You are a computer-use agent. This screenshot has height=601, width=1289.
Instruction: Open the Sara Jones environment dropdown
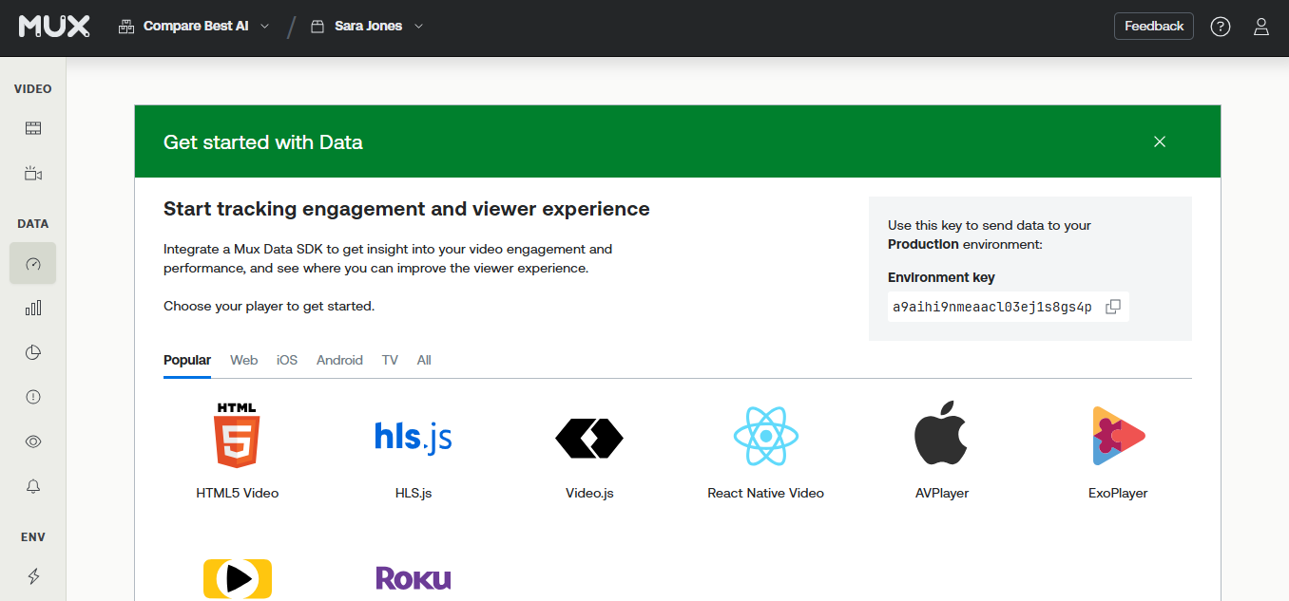(x=367, y=27)
